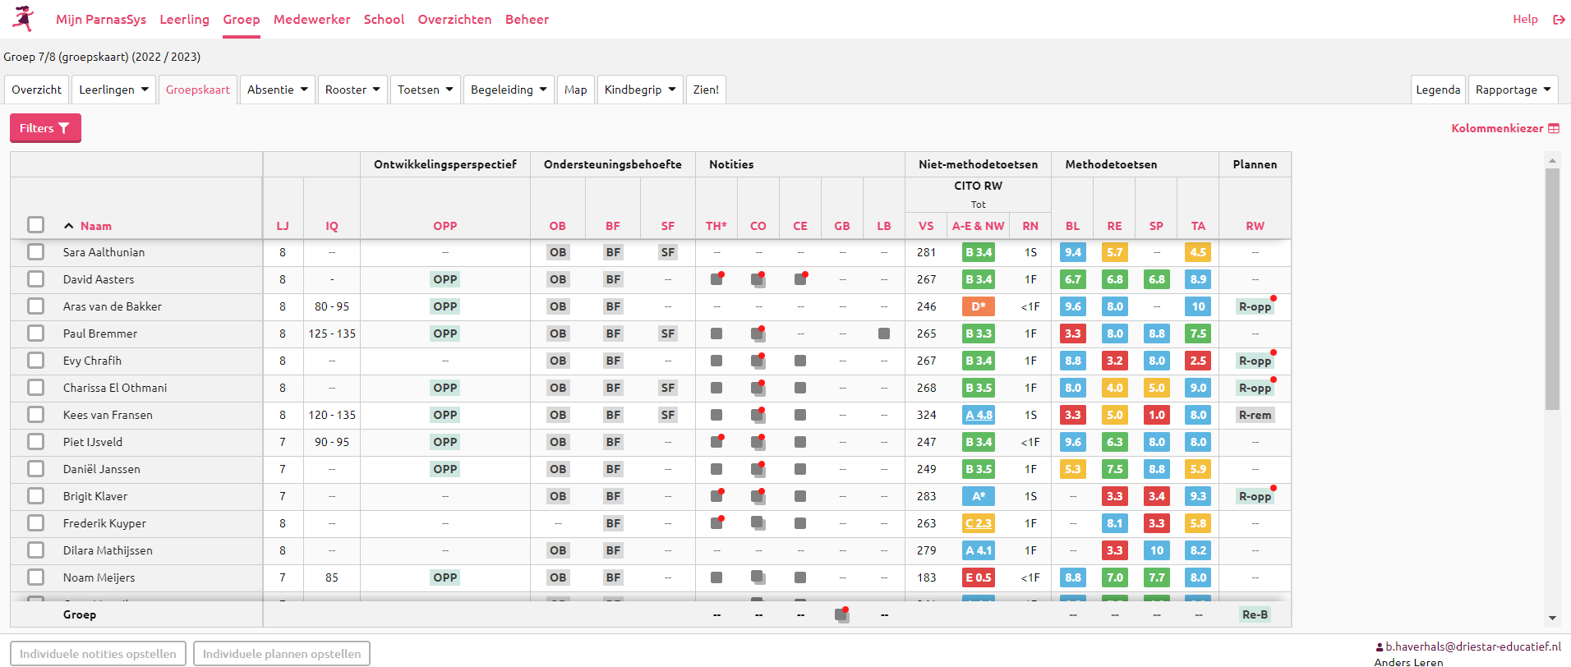Select Aras van de Bakker's checkbox
The height and width of the screenshot is (667, 1571).
(x=35, y=306)
